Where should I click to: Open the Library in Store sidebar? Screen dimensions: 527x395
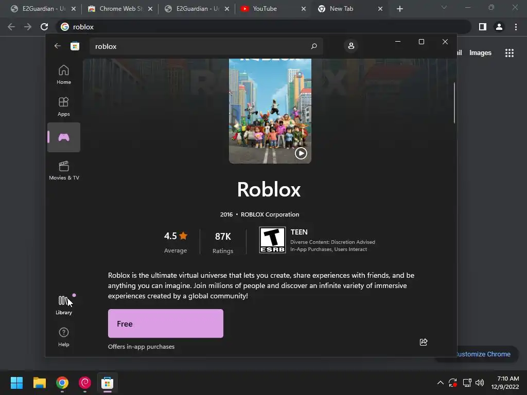[63, 305]
